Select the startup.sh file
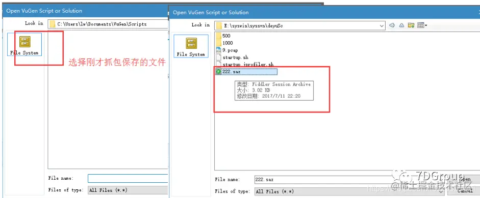This screenshot has height=198, width=480. point(232,57)
